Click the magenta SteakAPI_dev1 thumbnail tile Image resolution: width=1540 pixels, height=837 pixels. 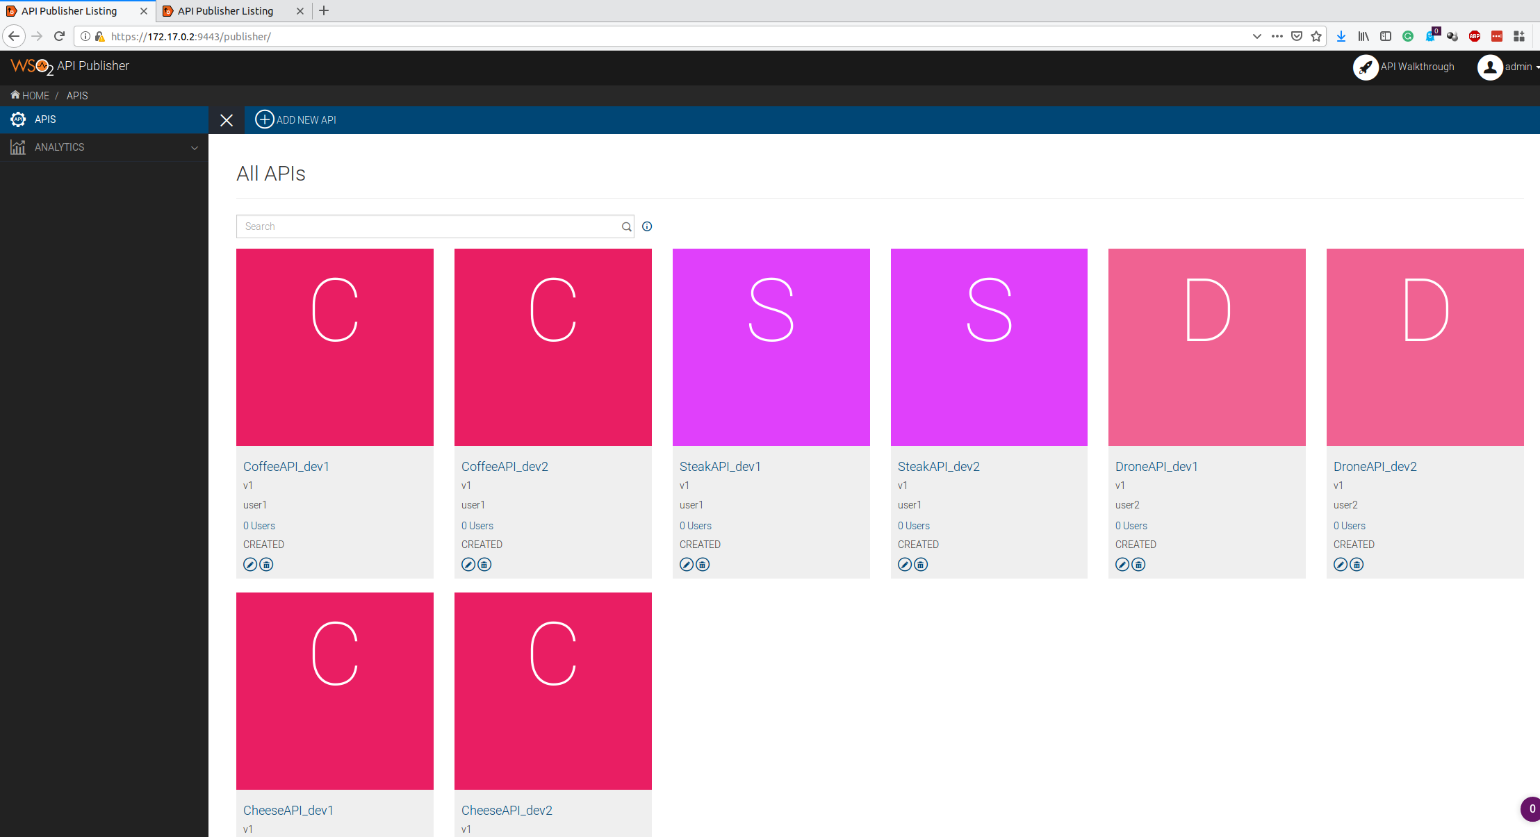pos(771,347)
